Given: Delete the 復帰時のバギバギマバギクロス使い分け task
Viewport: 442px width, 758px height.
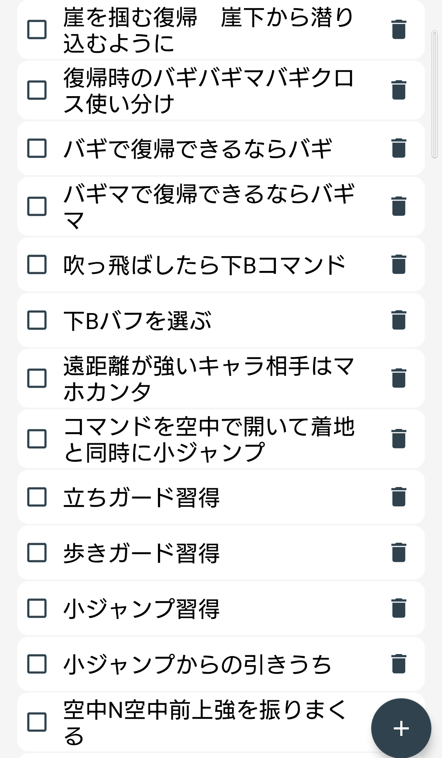Looking at the screenshot, I should click(399, 90).
